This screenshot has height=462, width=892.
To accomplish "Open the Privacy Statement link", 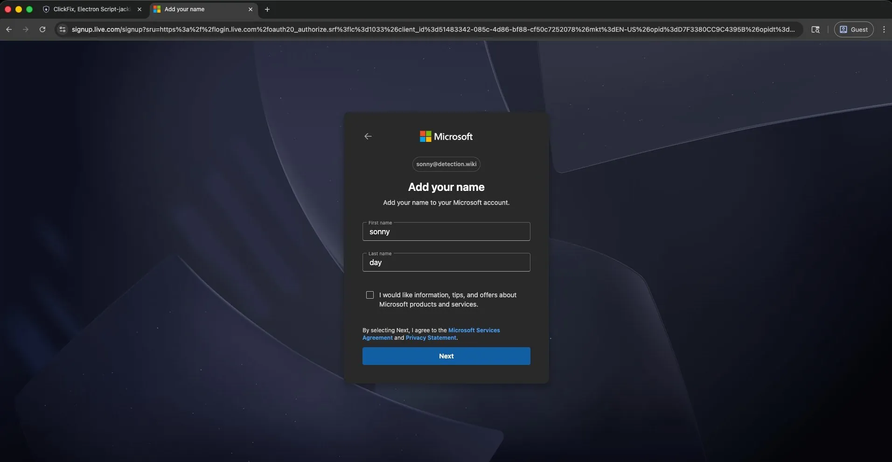I will tap(431, 338).
